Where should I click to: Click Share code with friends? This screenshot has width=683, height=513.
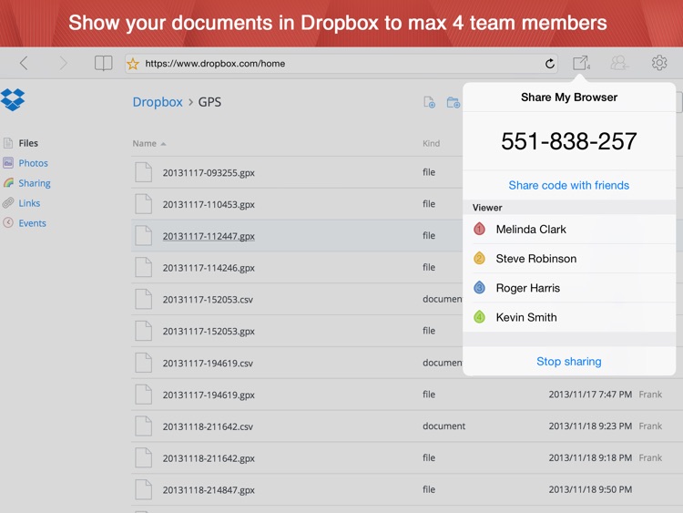tap(569, 185)
